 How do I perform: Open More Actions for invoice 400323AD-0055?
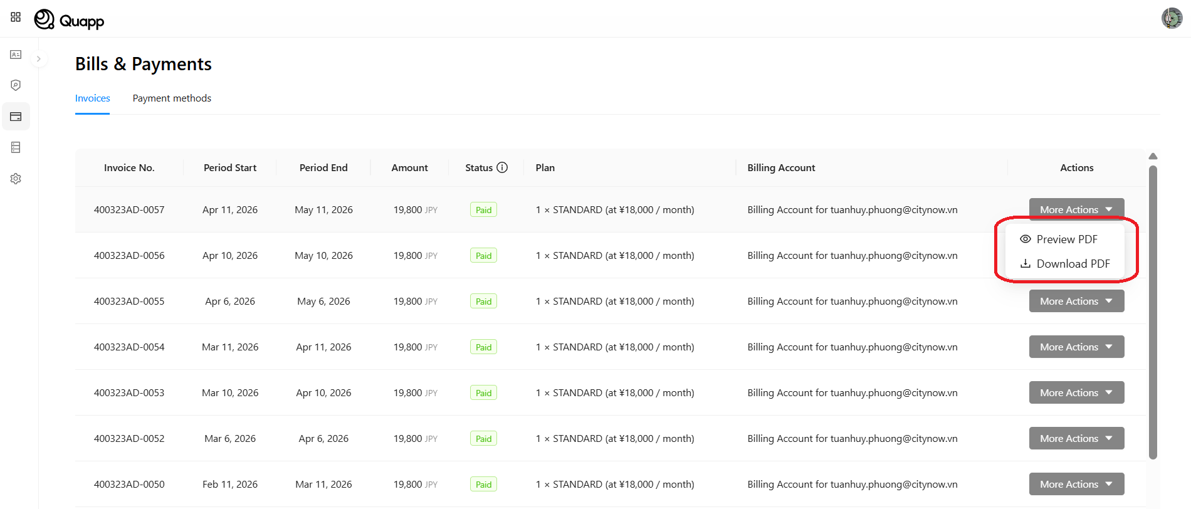[1076, 301]
